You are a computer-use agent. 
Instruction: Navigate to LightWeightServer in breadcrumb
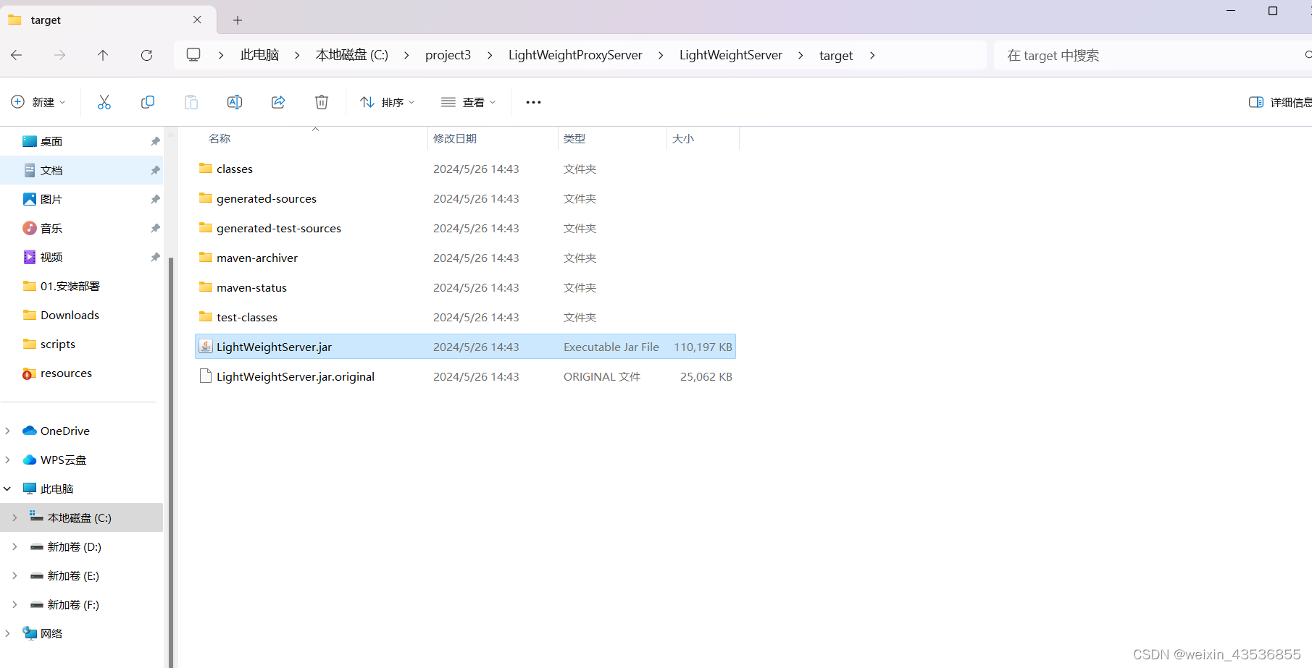(x=731, y=55)
